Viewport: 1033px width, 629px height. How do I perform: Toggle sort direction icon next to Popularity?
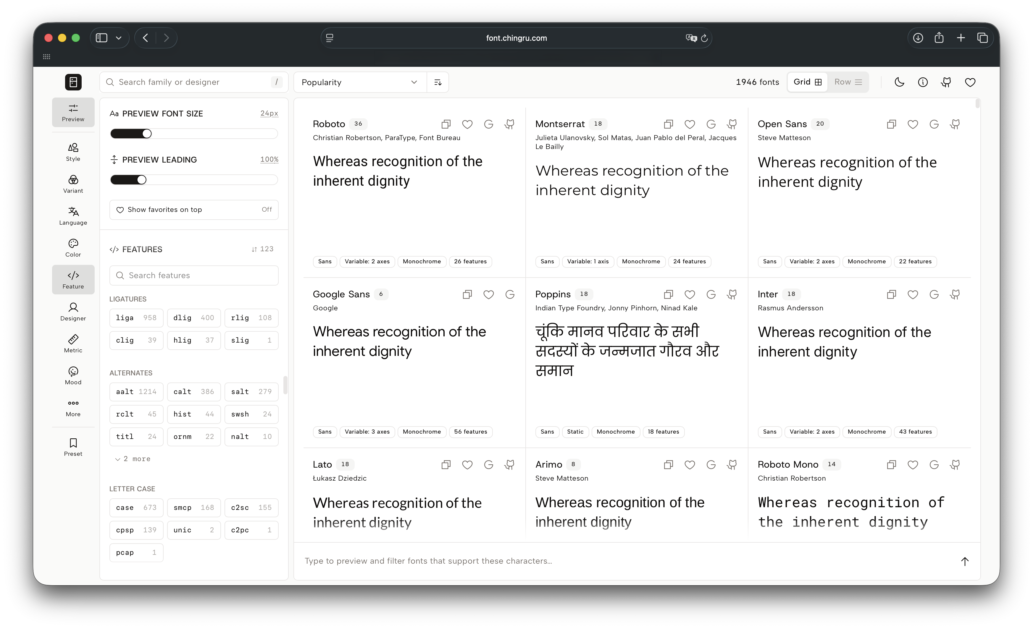coord(438,82)
